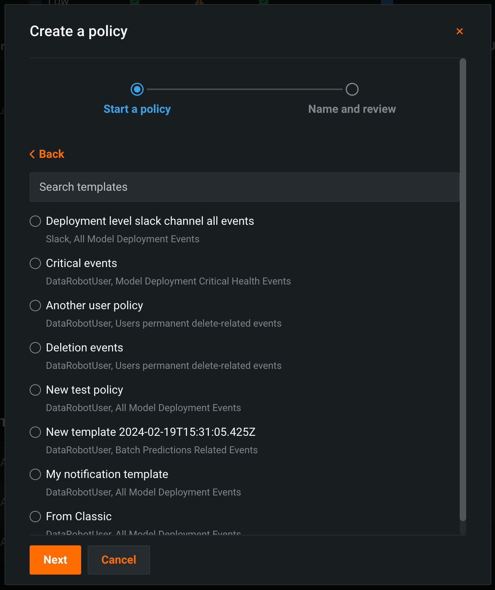Select the From Classic template radio
The image size is (495, 590).
(36, 517)
